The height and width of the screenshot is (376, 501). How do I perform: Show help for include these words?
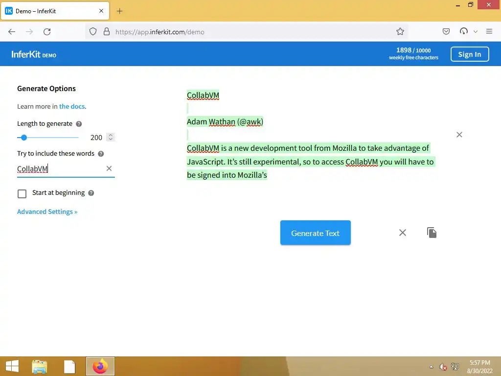[101, 154]
